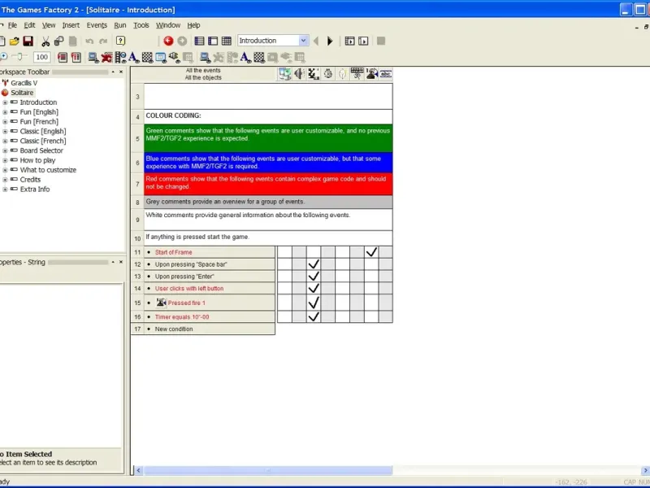Close the Workspace Toolbar panel

121,72
